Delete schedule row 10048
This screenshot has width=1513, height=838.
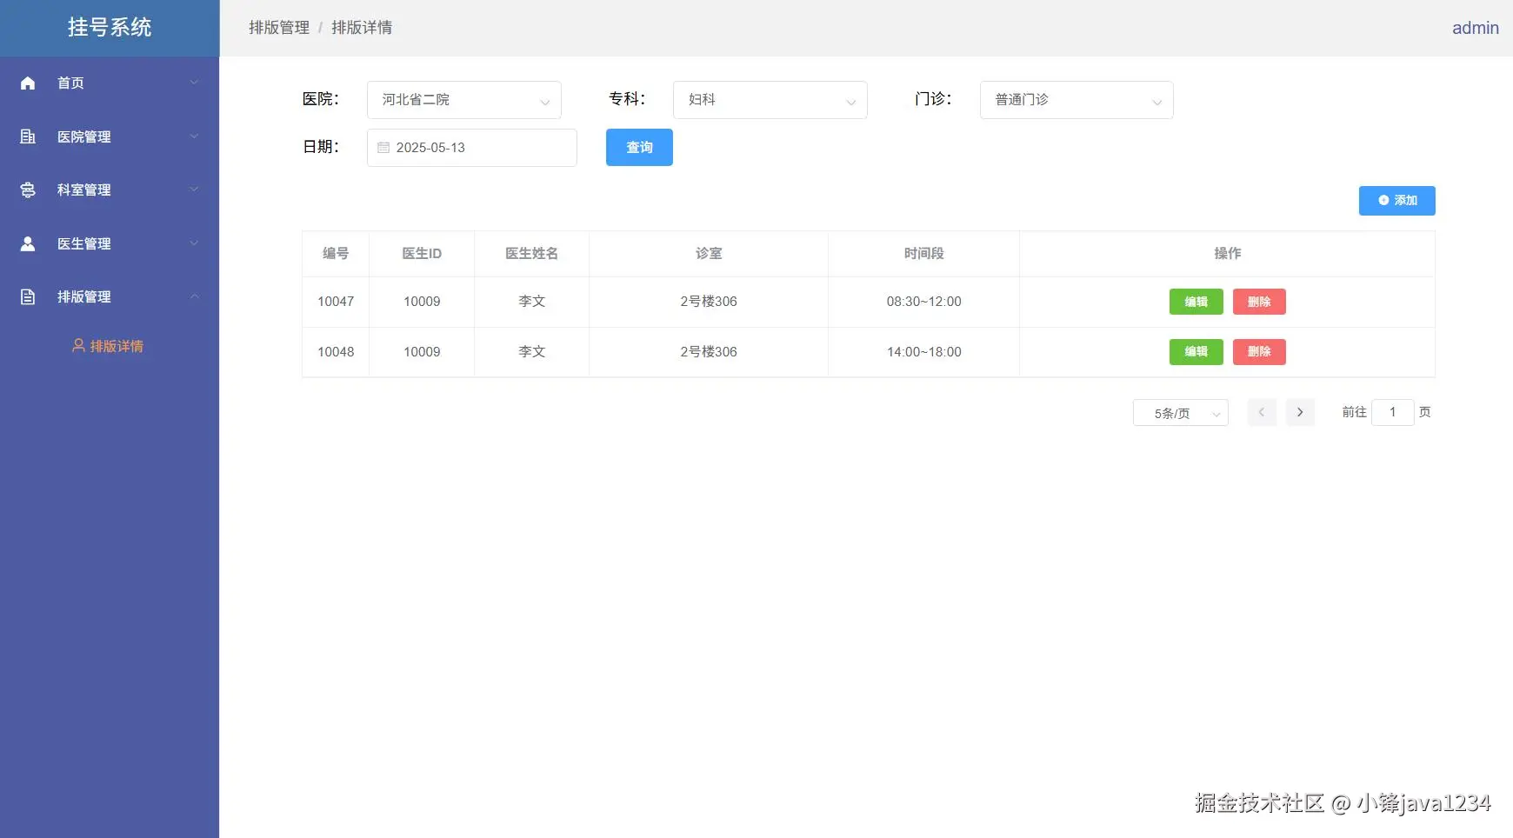tap(1259, 352)
